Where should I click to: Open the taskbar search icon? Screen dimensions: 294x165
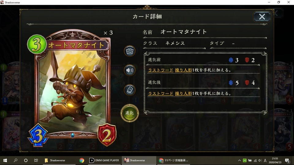tap(16, 160)
